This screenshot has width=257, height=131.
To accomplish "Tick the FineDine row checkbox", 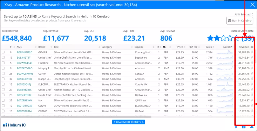I will 3,63.
